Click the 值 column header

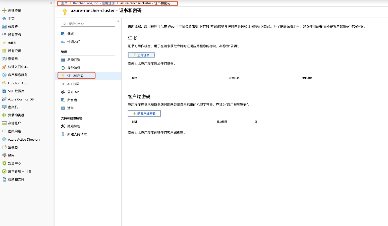256,122
